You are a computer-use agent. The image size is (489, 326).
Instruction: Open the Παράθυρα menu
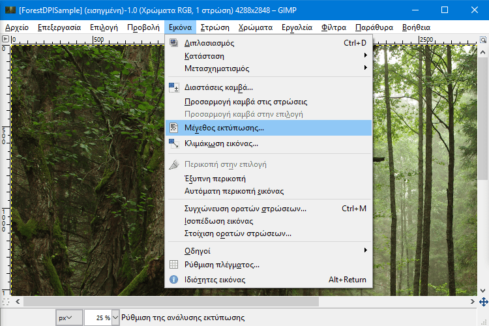click(x=374, y=27)
